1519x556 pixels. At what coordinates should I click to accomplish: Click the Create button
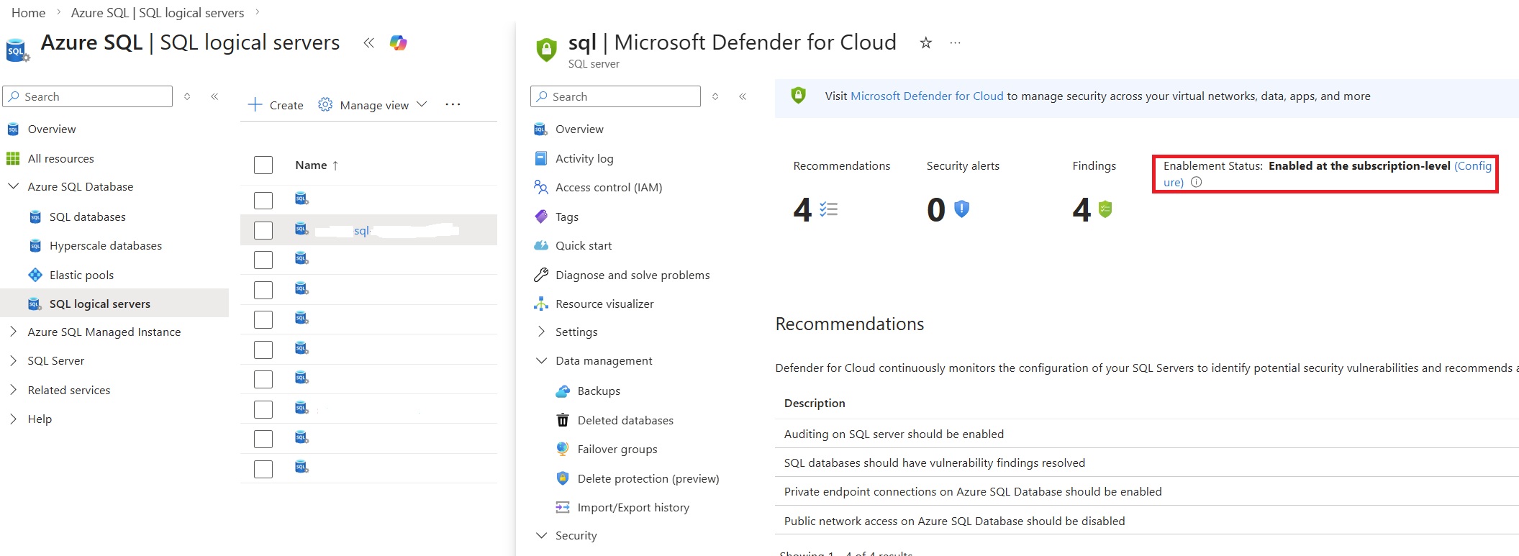pyautogui.click(x=276, y=105)
